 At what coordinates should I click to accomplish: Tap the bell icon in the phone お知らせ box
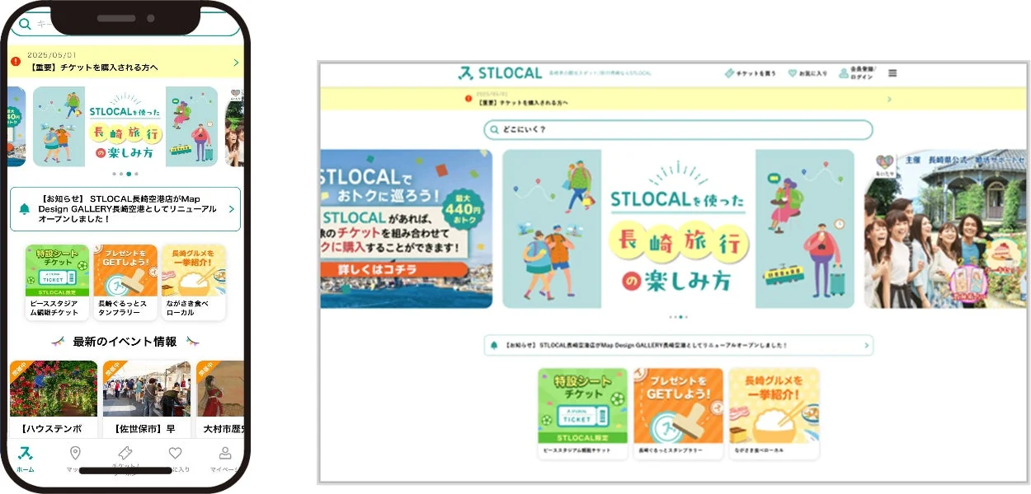25,209
